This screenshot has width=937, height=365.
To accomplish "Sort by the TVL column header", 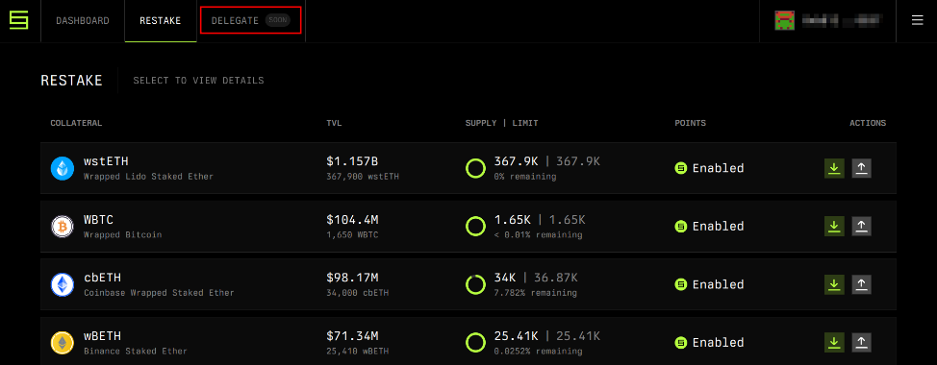I will tap(334, 124).
